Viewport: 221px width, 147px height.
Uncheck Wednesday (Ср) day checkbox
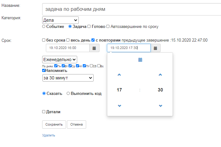pos(70,66)
